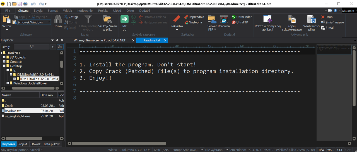Expand the Zakładka dropdown arrow

coord(177,30)
